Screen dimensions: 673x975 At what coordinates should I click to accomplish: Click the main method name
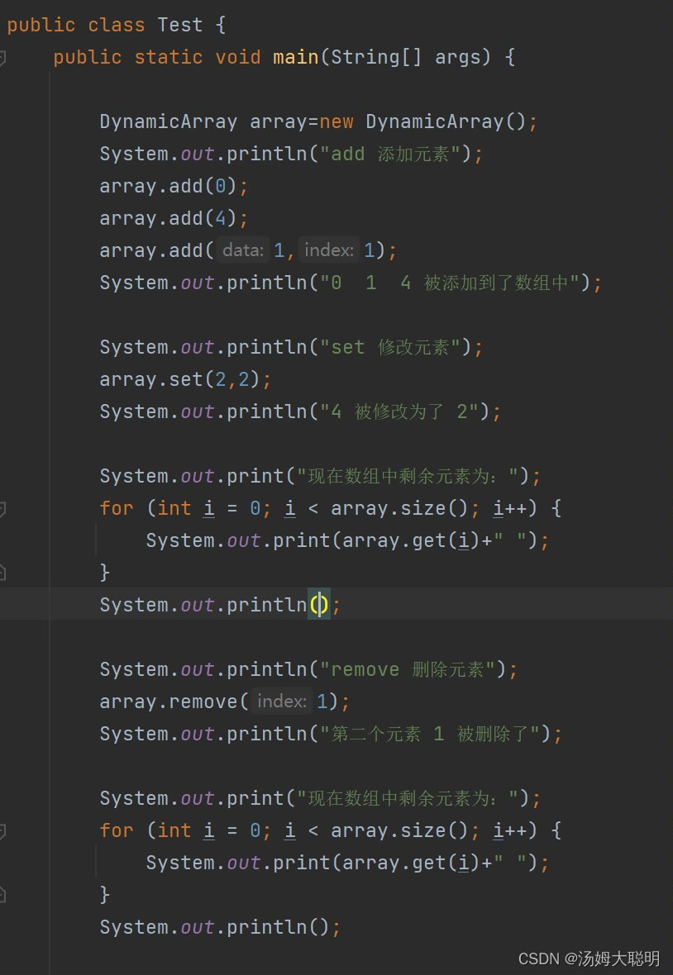(x=295, y=57)
